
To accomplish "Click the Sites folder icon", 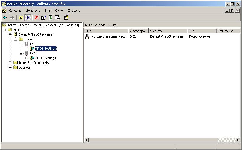I will 10,30.
